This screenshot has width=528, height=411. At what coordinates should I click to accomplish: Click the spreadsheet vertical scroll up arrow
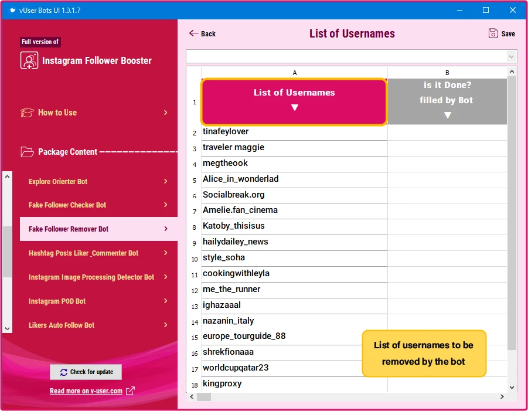(x=512, y=72)
